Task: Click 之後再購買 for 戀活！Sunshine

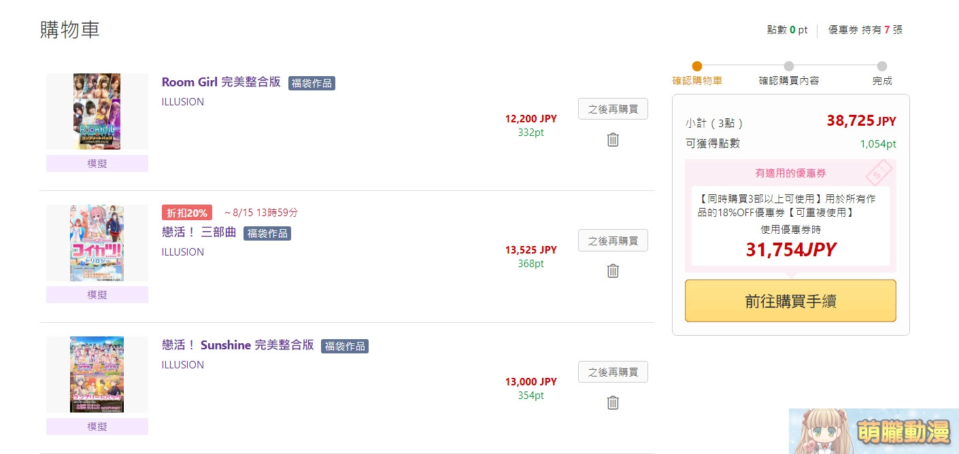Action: [613, 372]
